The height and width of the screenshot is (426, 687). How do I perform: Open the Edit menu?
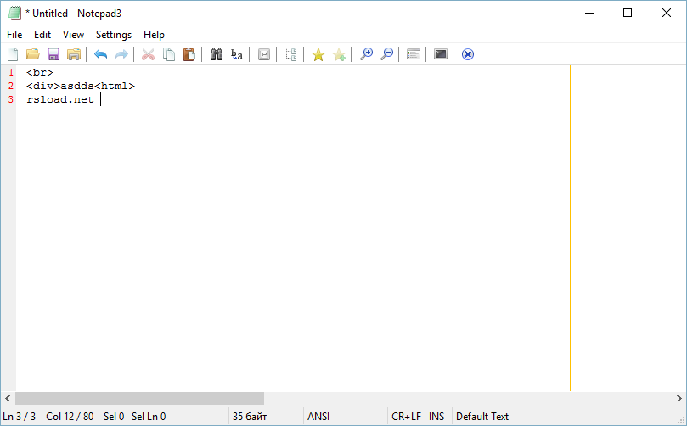click(42, 35)
